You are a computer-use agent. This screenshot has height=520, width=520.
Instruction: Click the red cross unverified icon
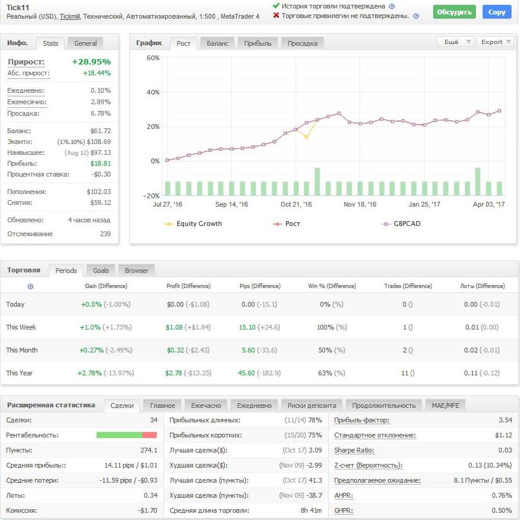[276, 15]
